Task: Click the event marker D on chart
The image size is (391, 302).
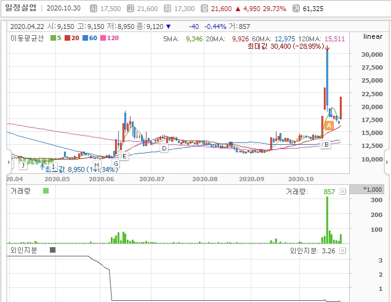Action: coord(164,149)
